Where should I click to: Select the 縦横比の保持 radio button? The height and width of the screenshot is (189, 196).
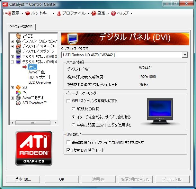[73, 109]
